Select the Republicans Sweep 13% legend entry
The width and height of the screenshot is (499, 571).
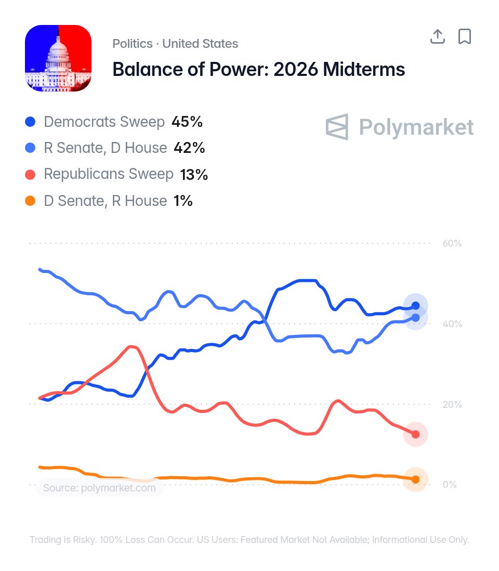pos(116,174)
